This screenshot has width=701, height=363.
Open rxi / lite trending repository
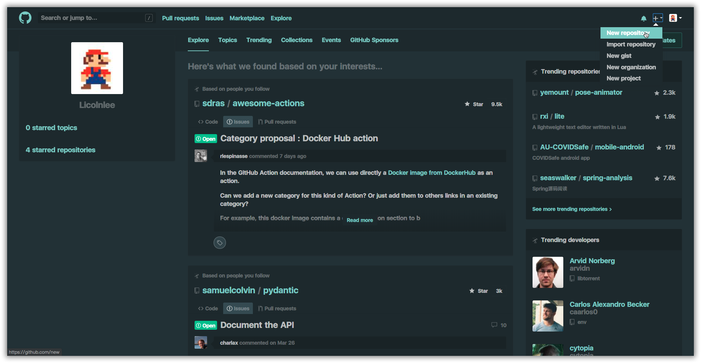pos(552,117)
